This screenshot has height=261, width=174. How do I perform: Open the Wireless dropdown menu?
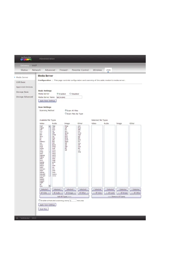[x=98, y=70]
